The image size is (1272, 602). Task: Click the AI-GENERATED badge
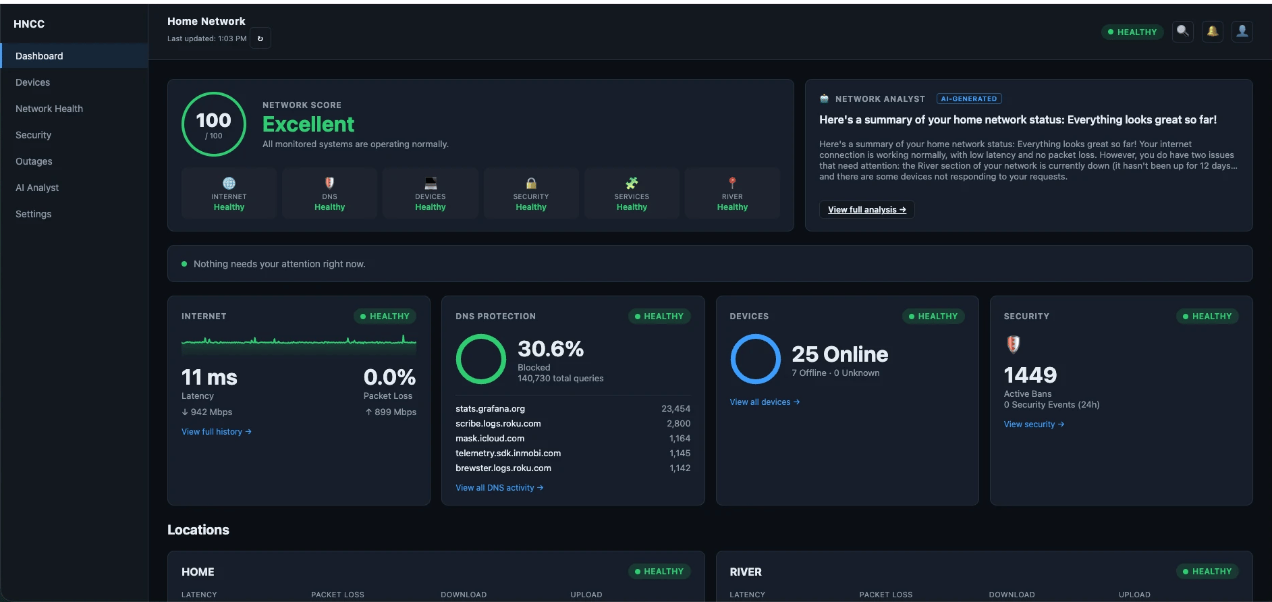pos(969,99)
